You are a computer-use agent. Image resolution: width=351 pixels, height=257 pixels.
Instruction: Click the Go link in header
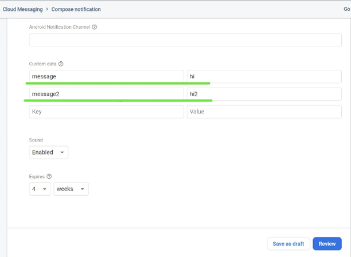click(x=347, y=9)
